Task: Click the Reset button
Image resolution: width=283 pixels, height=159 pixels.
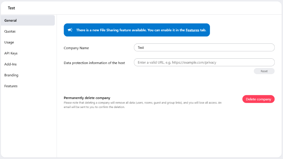Action: click(x=264, y=71)
